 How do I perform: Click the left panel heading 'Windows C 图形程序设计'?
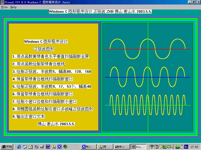(x=46, y=41)
